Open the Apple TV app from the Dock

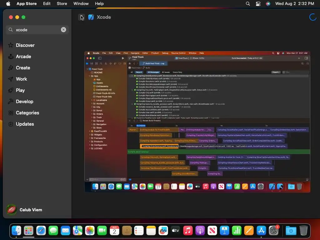176,231
